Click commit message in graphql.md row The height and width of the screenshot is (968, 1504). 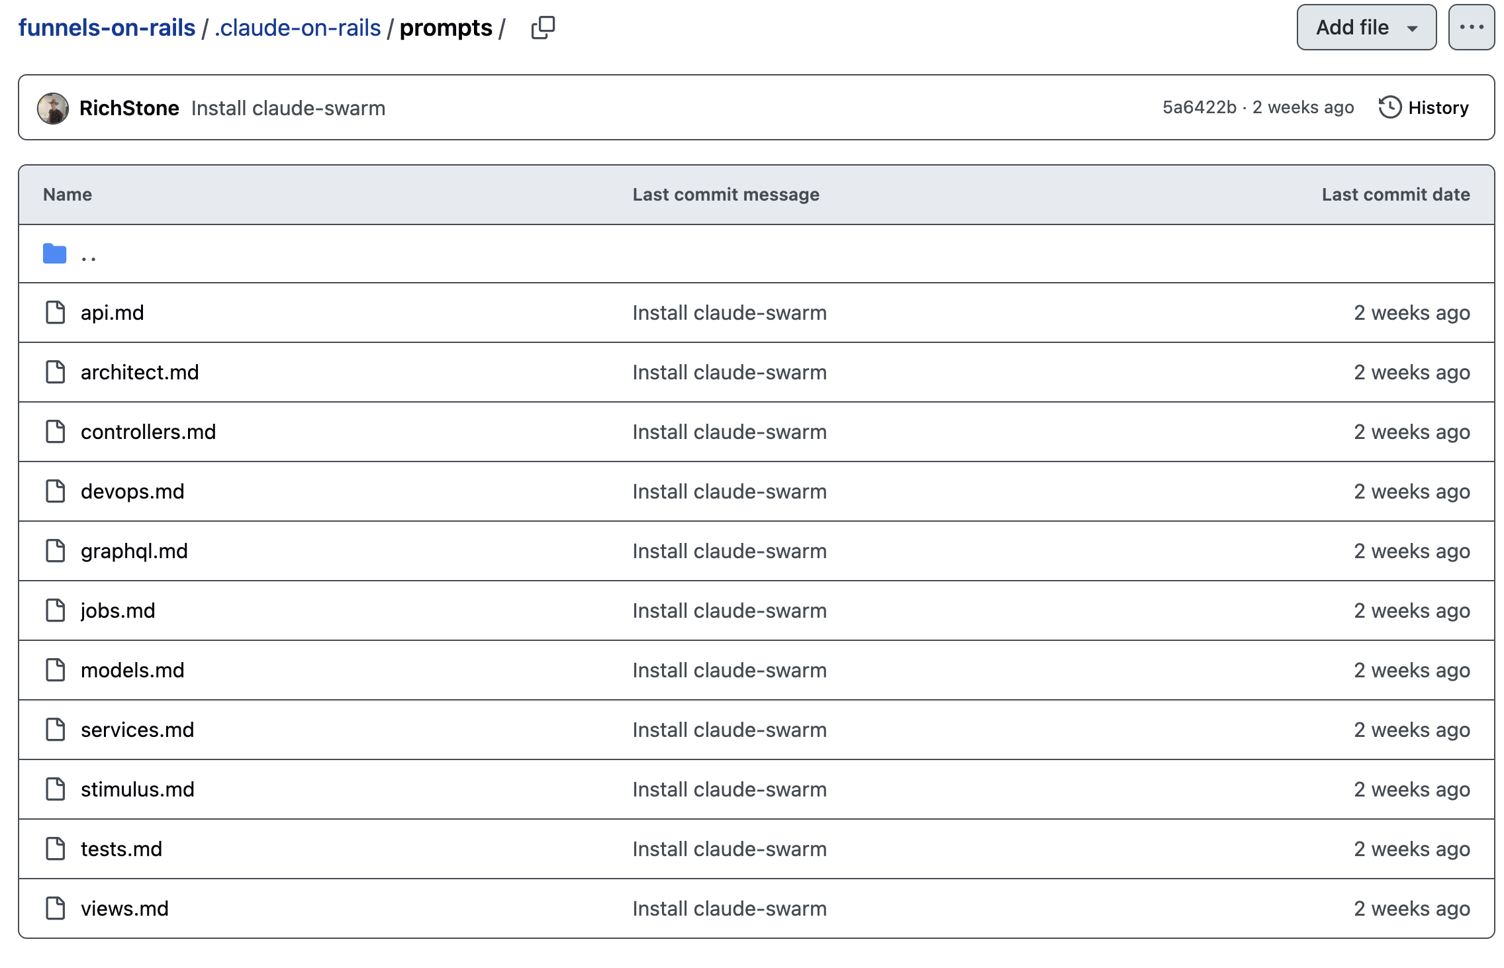(729, 551)
